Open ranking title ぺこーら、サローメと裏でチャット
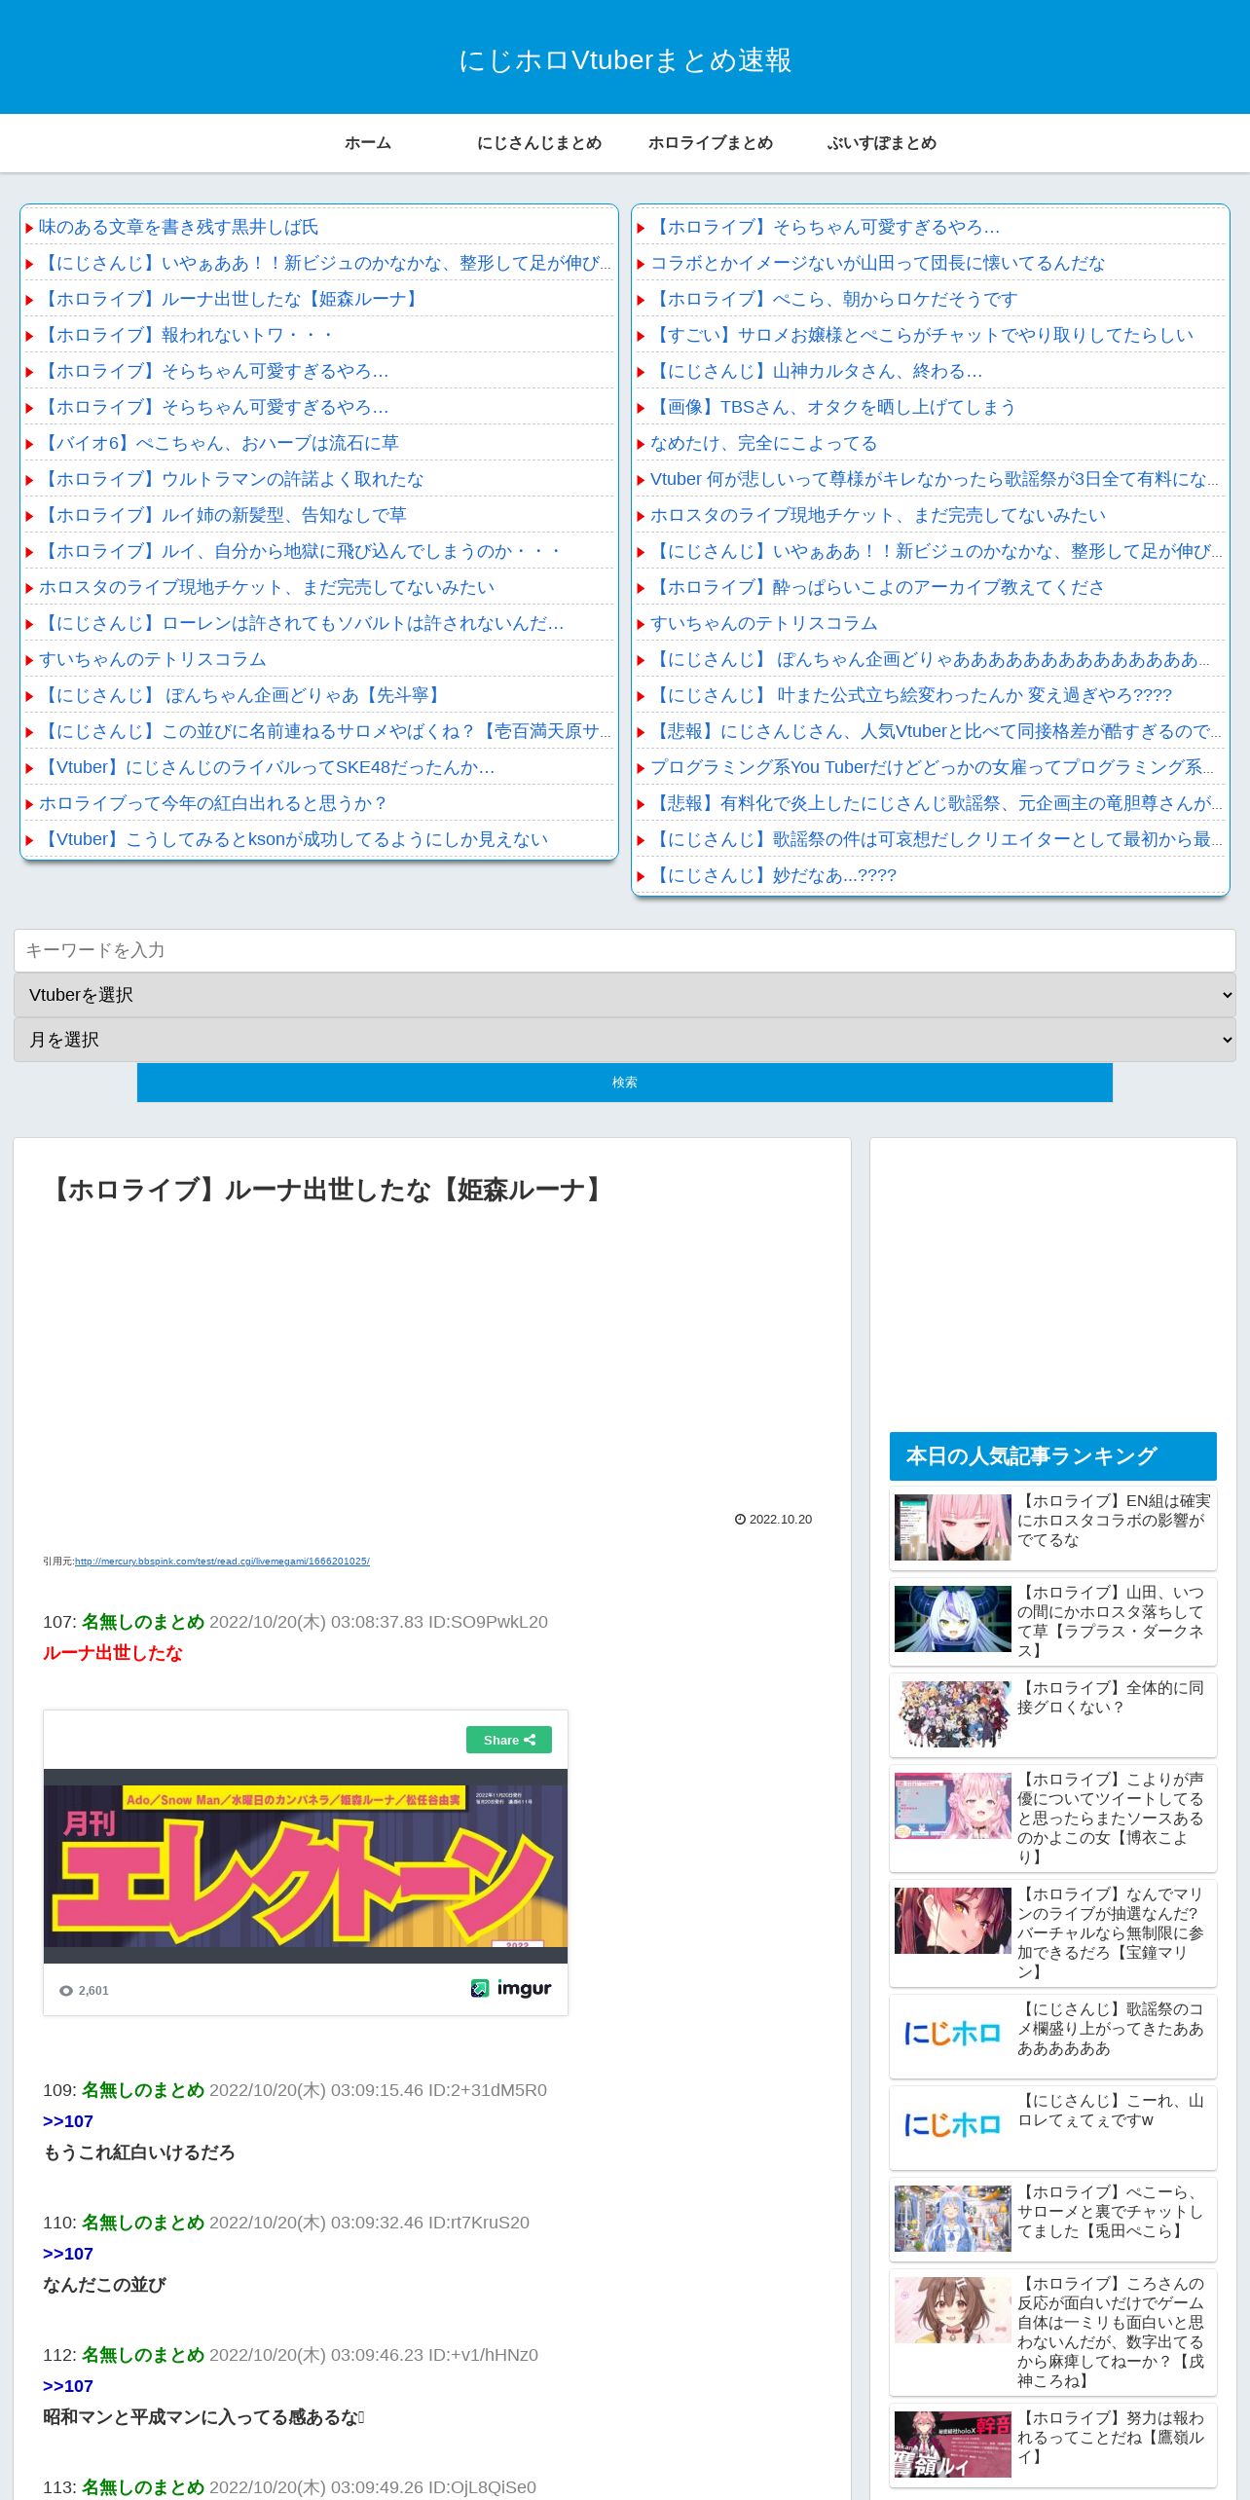The height and width of the screenshot is (2500, 1250). point(1111,2212)
